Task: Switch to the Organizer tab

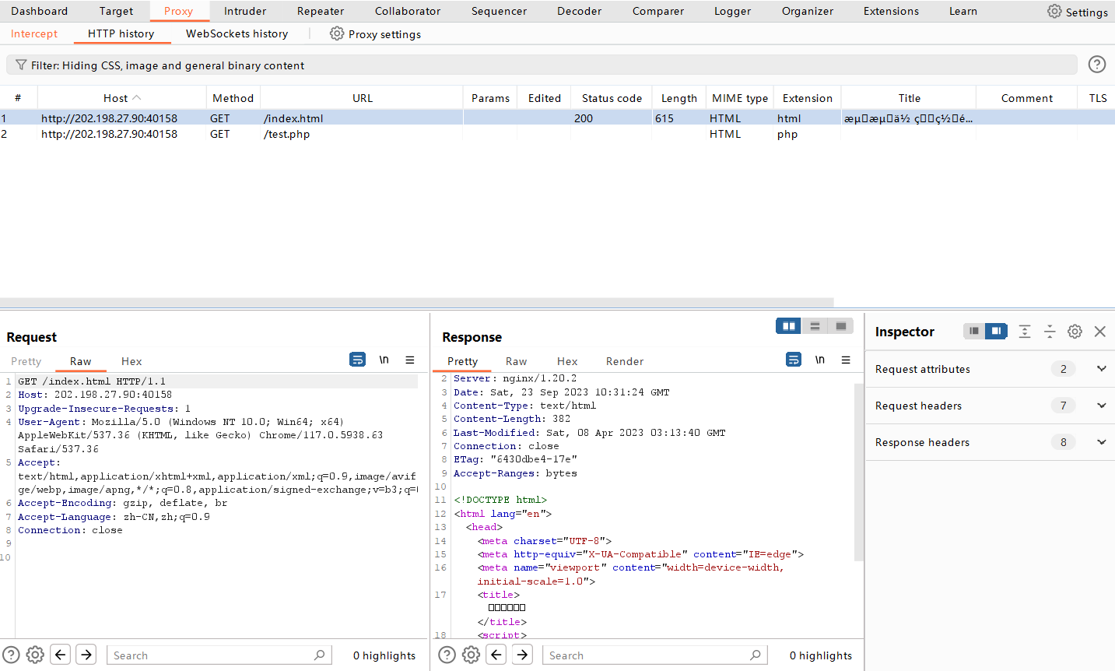Action: [808, 11]
